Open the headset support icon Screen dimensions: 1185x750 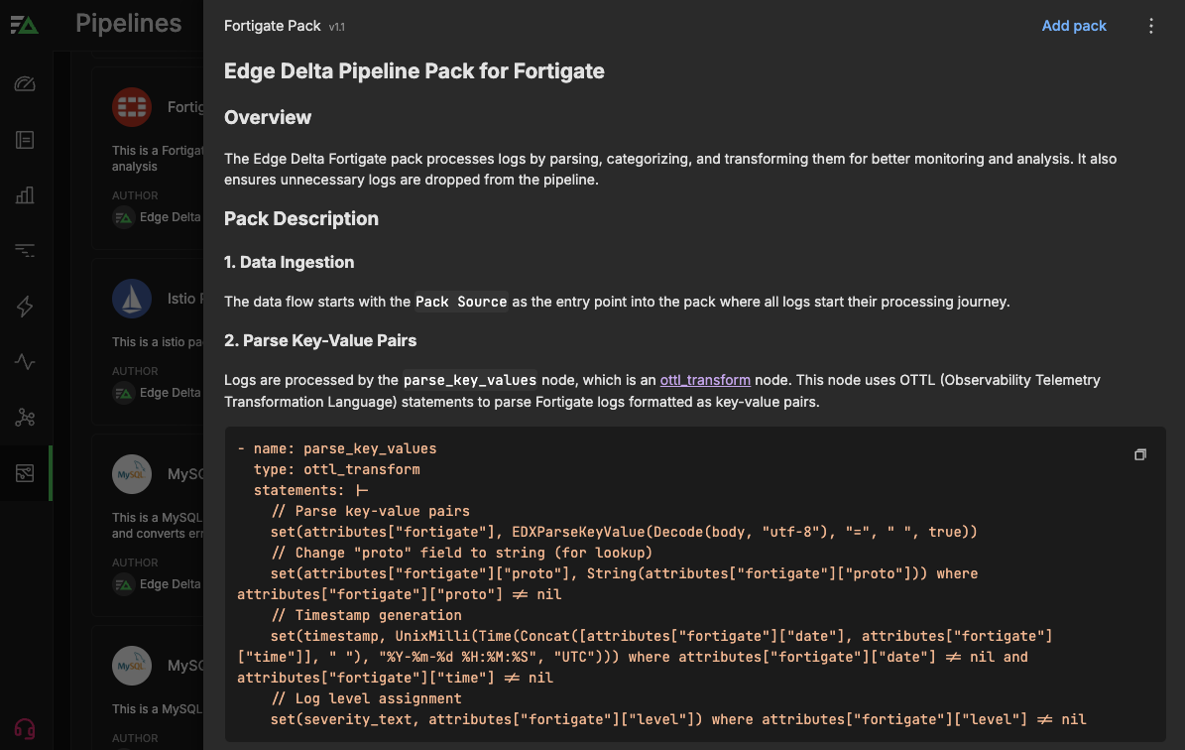[25, 729]
